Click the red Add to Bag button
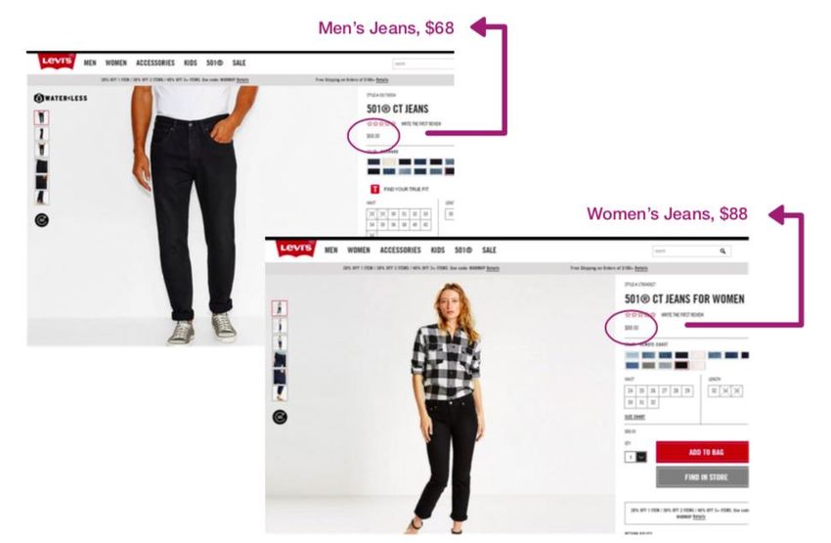The image size is (831, 543). point(702,452)
